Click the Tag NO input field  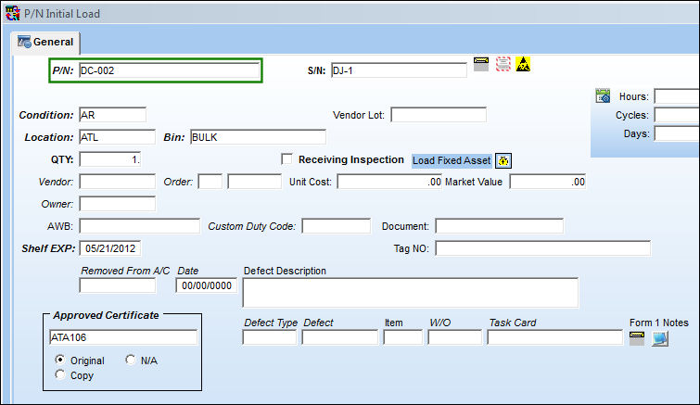[543, 248]
